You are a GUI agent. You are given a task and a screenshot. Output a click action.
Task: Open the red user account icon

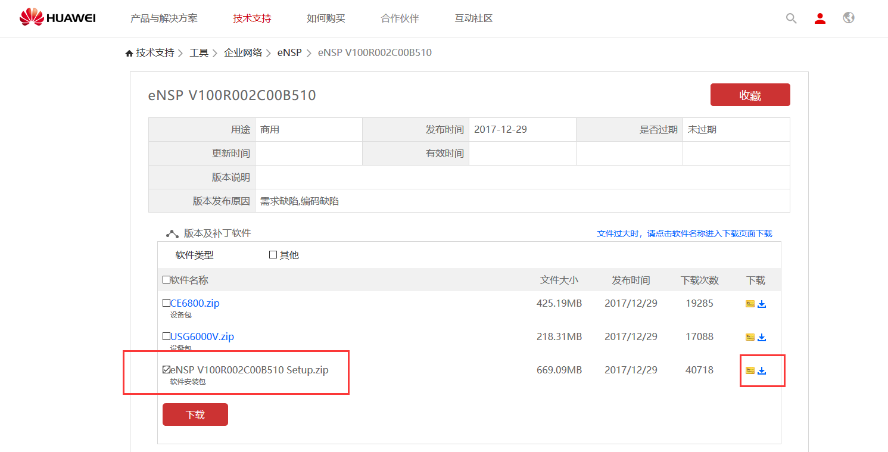pos(820,18)
